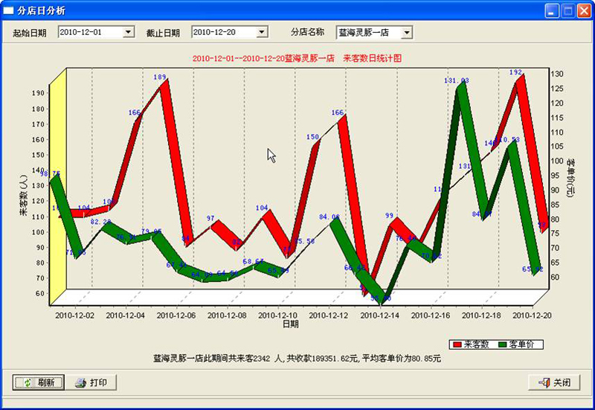Image resolution: width=595 pixels, height=410 pixels.
Task: Click the green 客单价 legend swatch
Action: [503, 345]
